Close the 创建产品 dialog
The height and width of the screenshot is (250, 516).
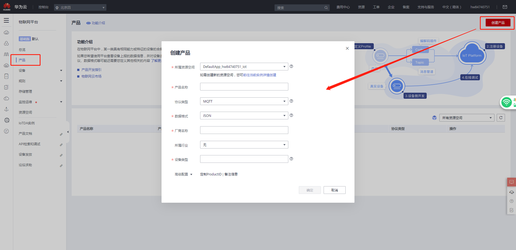point(347,48)
